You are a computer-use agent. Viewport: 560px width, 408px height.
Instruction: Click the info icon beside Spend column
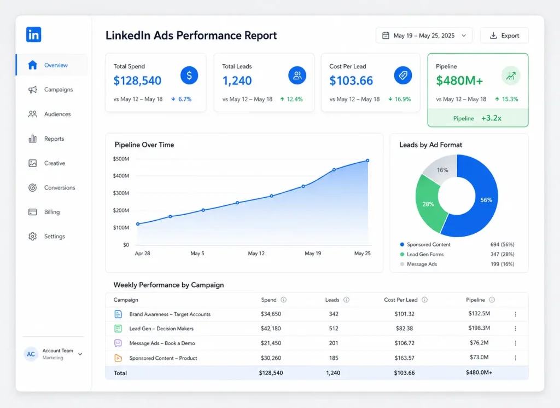click(284, 300)
